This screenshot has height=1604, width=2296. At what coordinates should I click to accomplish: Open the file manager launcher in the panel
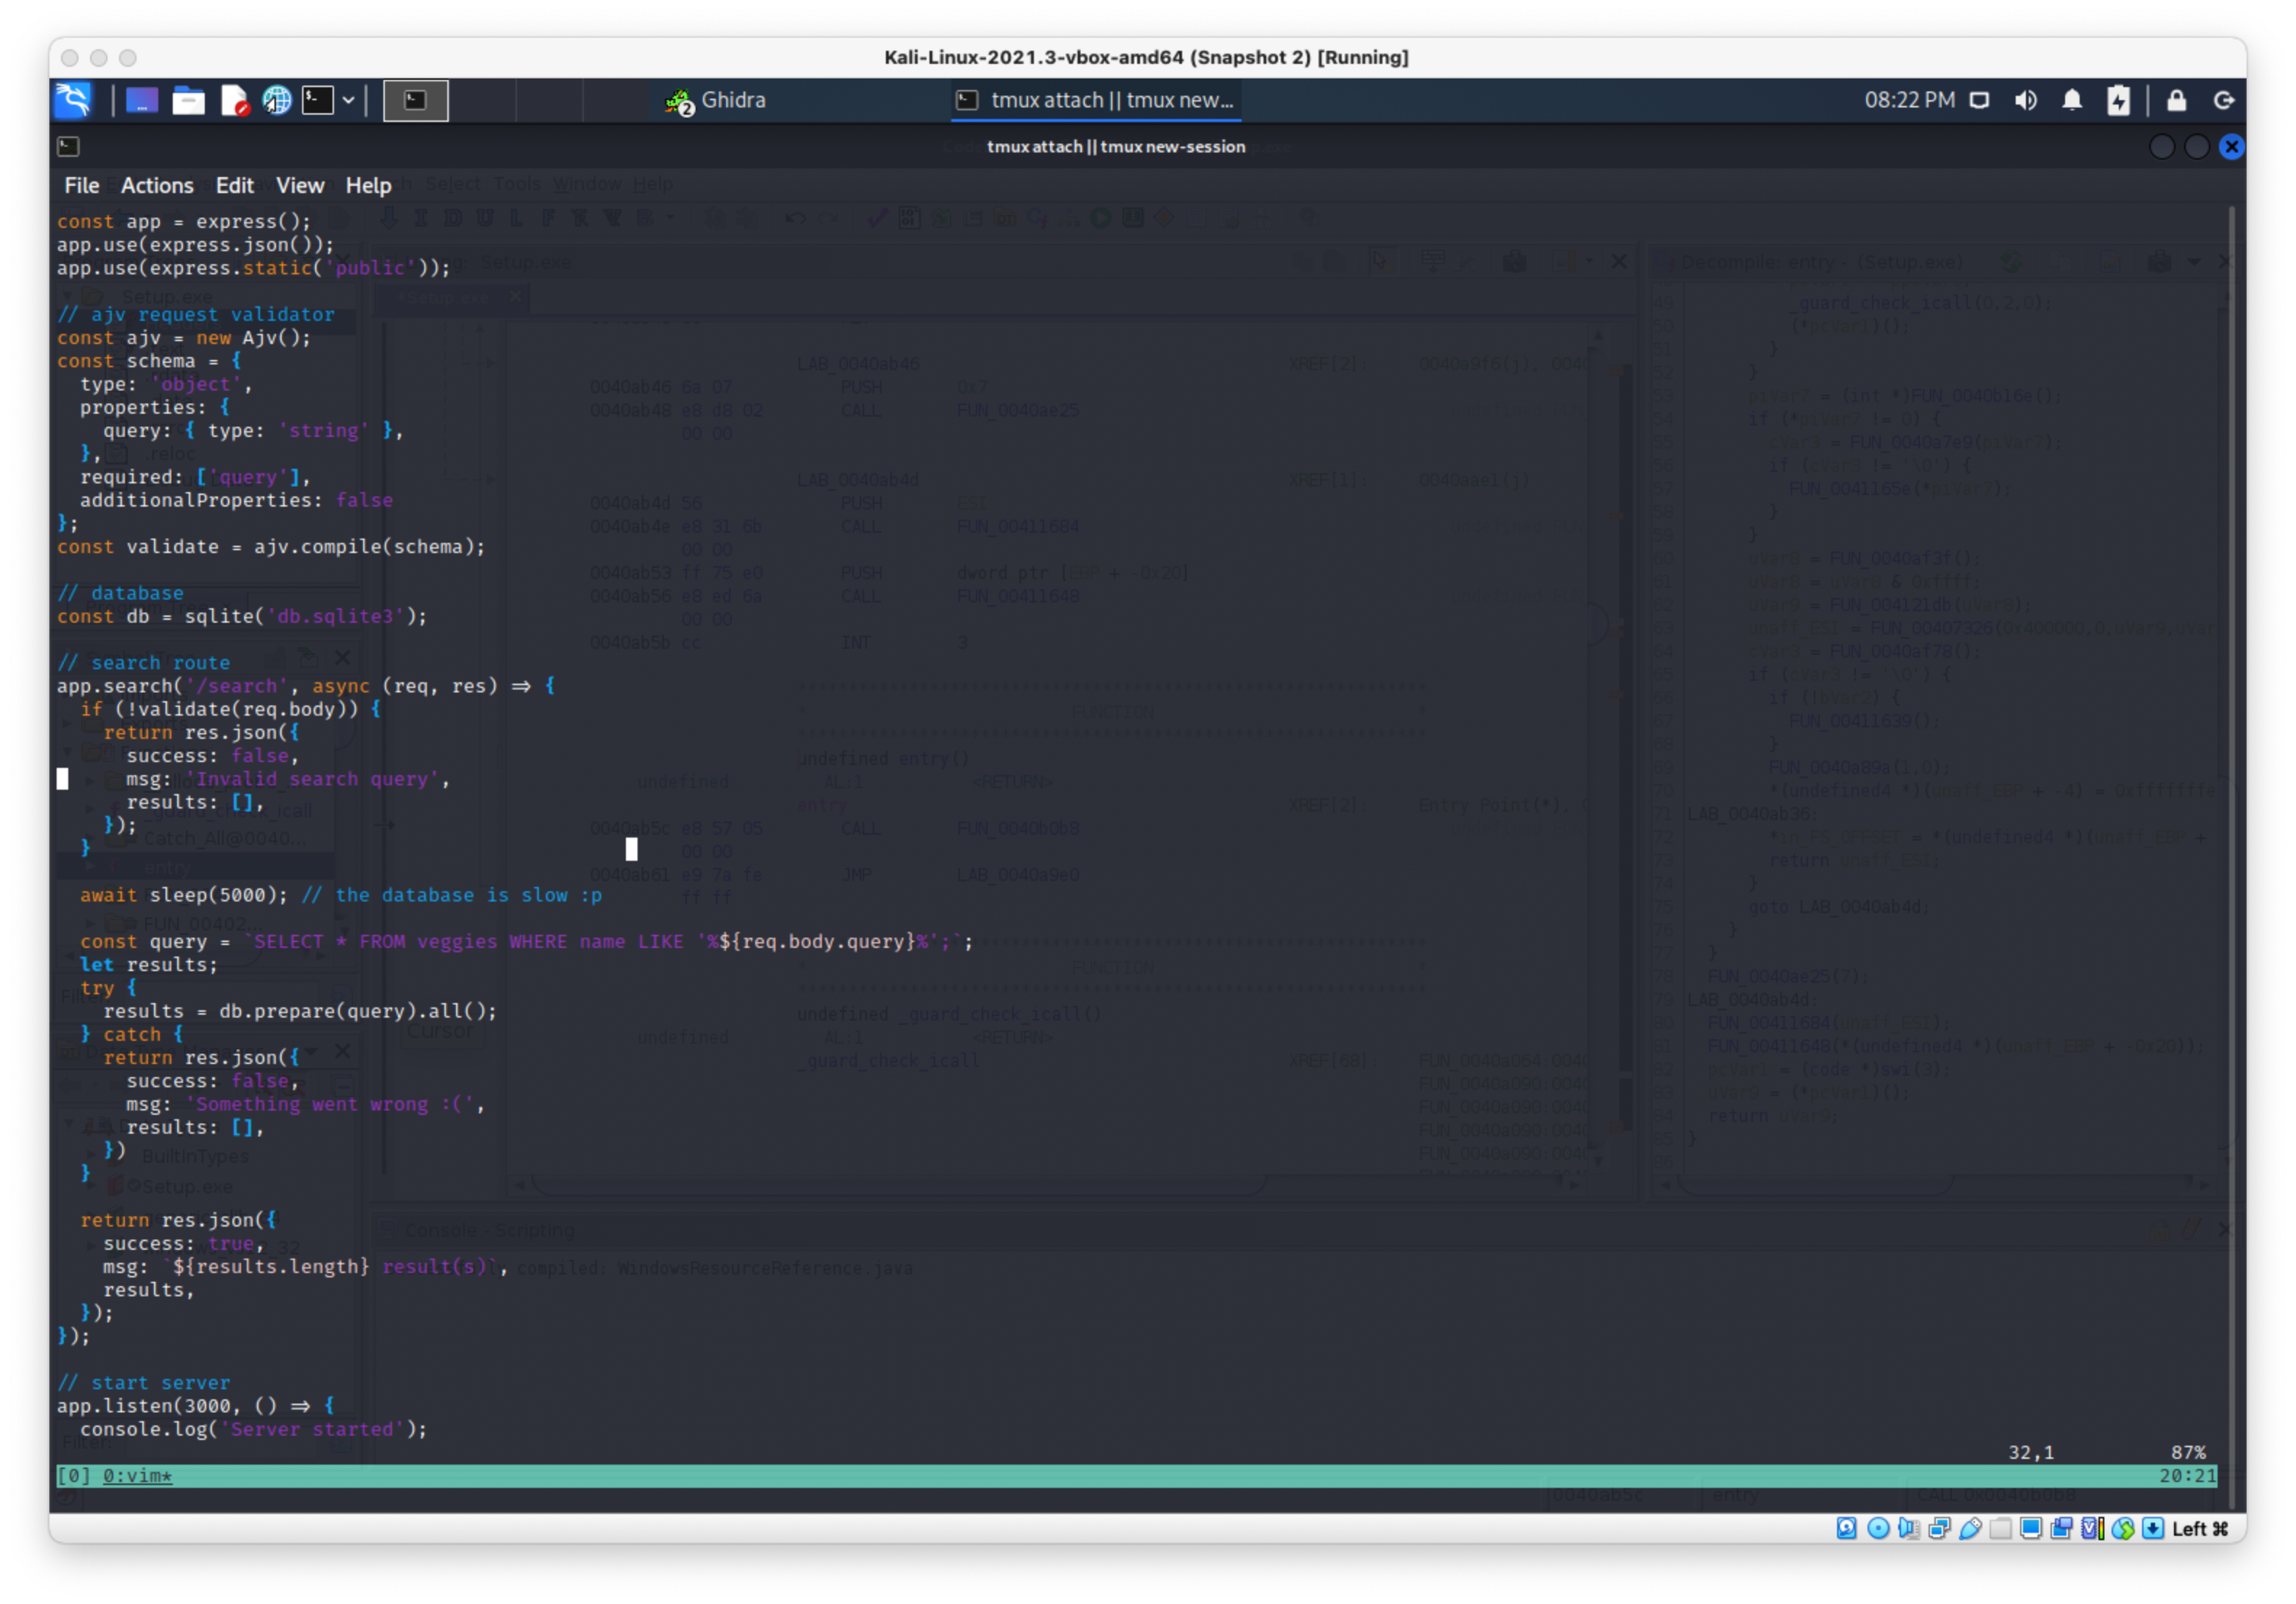[x=188, y=100]
